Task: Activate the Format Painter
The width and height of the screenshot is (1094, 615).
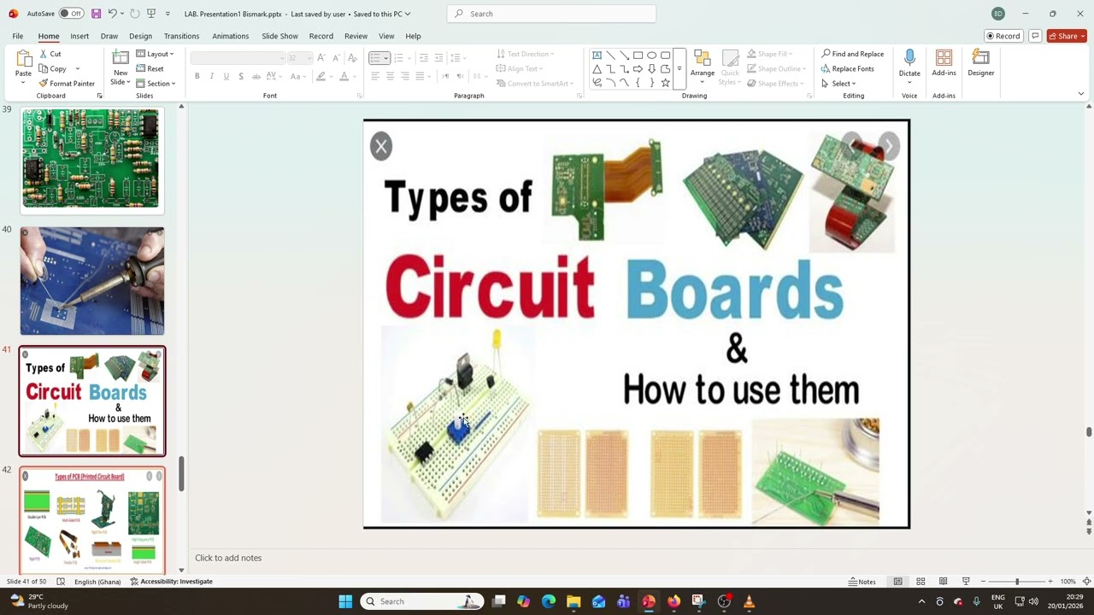Action: [x=67, y=83]
